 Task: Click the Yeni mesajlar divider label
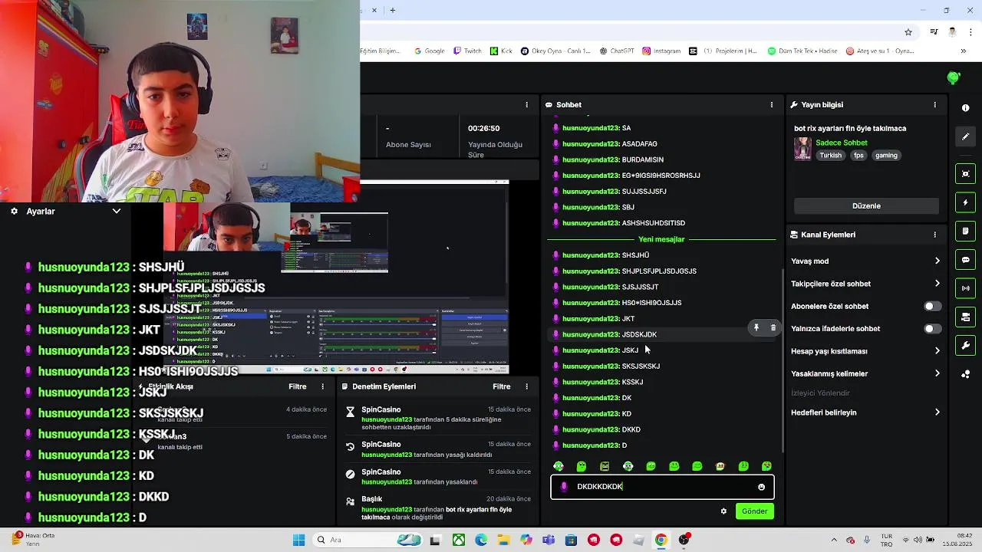[x=661, y=239]
